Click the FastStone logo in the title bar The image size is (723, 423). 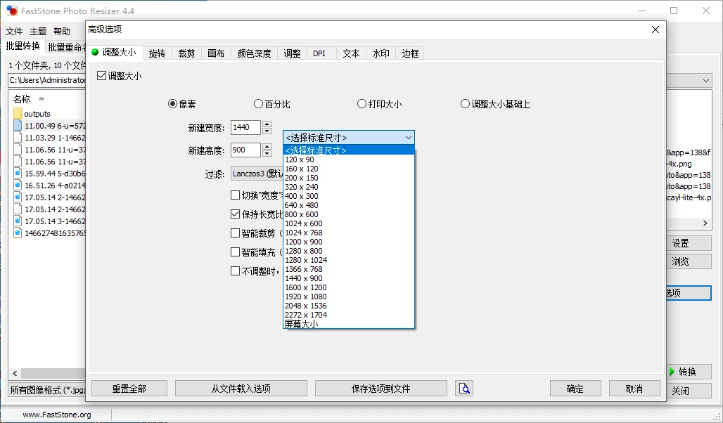[10, 11]
